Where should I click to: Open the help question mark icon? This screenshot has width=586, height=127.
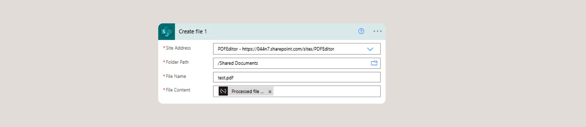point(361,31)
